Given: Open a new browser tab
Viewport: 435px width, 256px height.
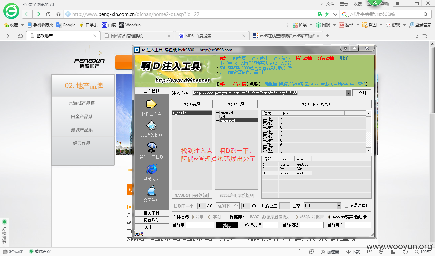Looking at the screenshot, I should tap(328, 36).
